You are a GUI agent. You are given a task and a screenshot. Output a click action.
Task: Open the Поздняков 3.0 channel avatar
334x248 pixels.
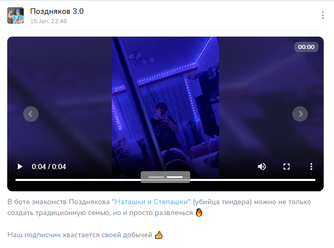(x=15, y=15)
